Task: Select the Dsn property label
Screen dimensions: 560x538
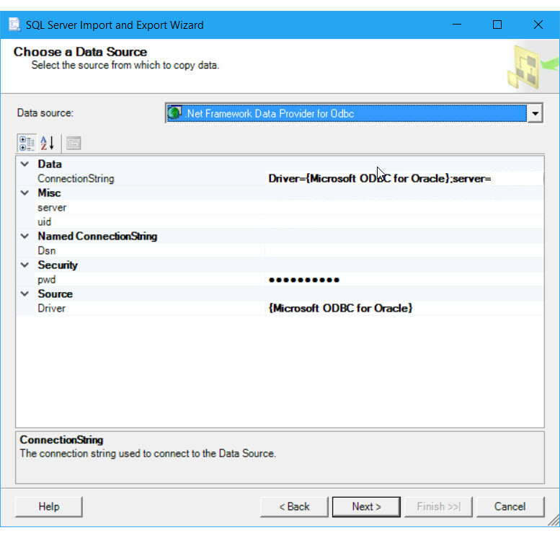Action: 47,250
